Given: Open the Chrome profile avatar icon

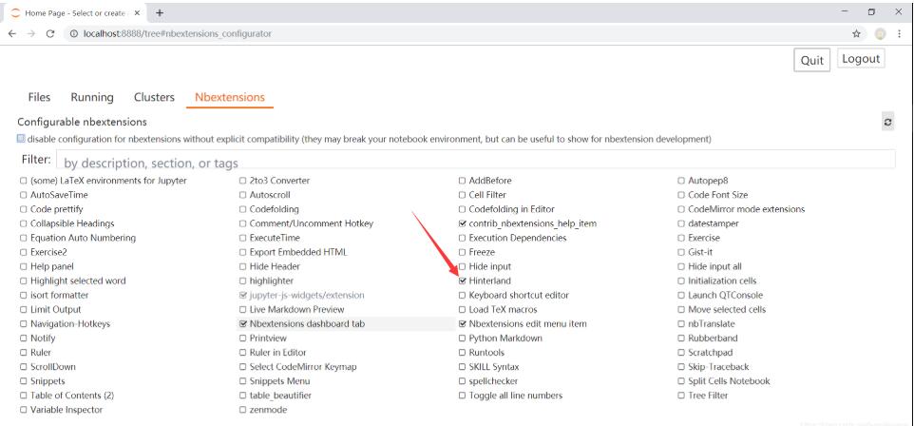Looking at the screenshot, I should 880,33.
